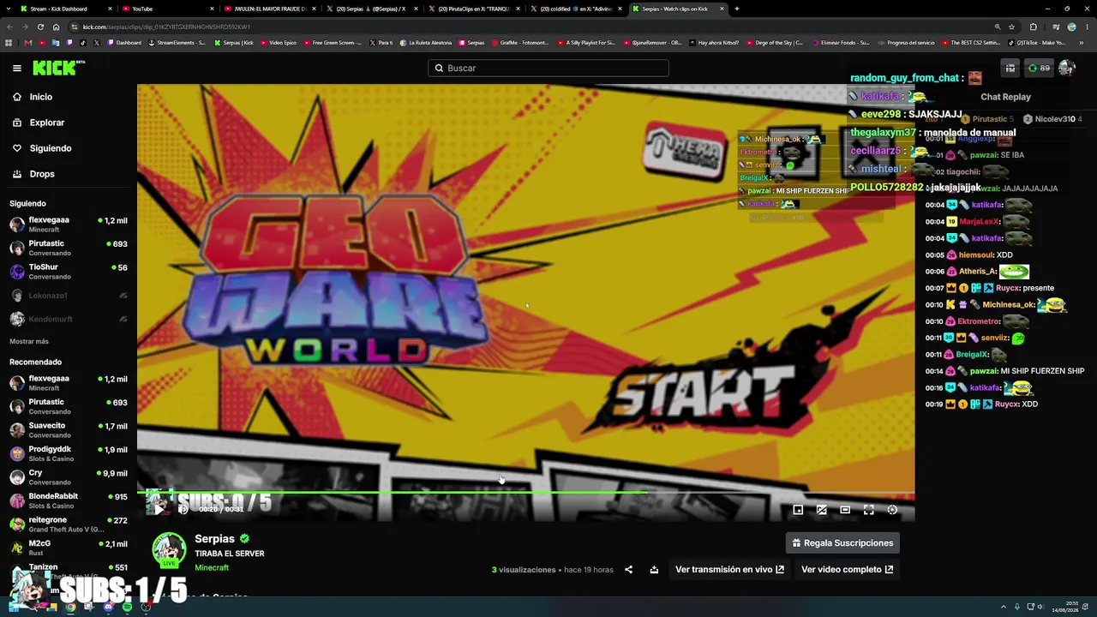Go back in browser history

coord(9,27)
